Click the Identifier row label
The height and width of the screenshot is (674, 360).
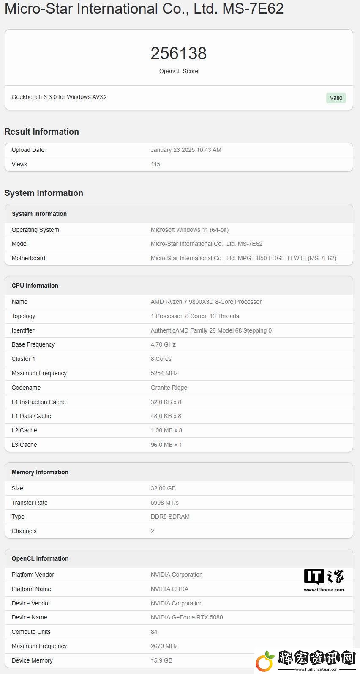tap(23, 330)
